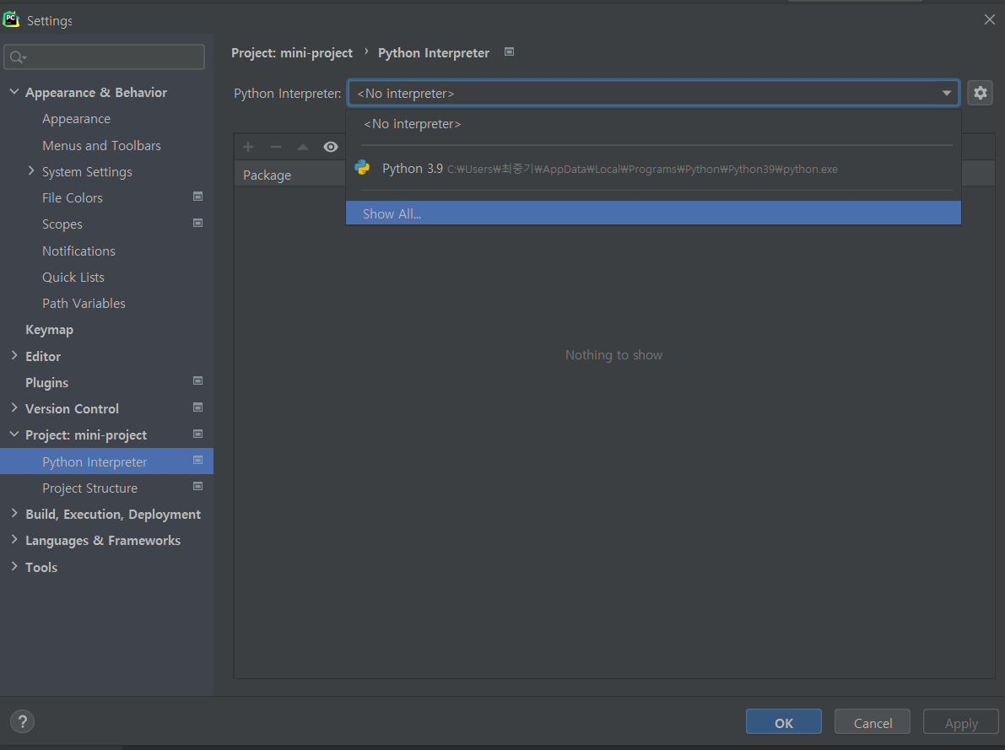The image size is (1005, 750).
Task: Expand the Languages & Frameworks section
Action: (x=14, y=540)
